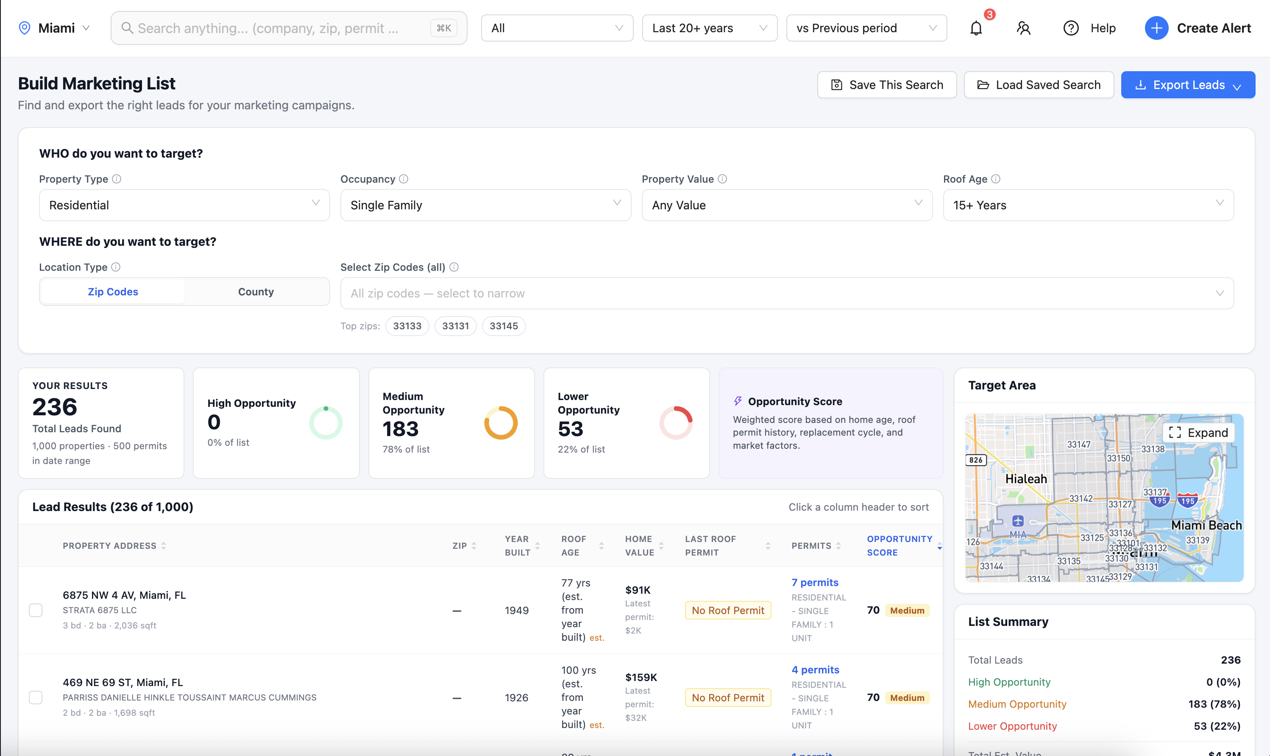This screenshot has height=756, width=1270.
Task: Click the Occupancy info icon
Action: pyautogui.click(x=404, y=179)
